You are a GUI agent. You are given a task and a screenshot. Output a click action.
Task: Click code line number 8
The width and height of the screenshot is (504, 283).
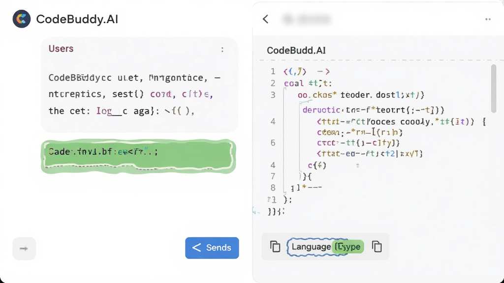pyautogui.click(x=273, y=188)
